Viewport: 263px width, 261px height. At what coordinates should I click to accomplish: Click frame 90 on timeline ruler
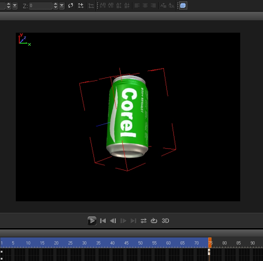tap(252, 243)
